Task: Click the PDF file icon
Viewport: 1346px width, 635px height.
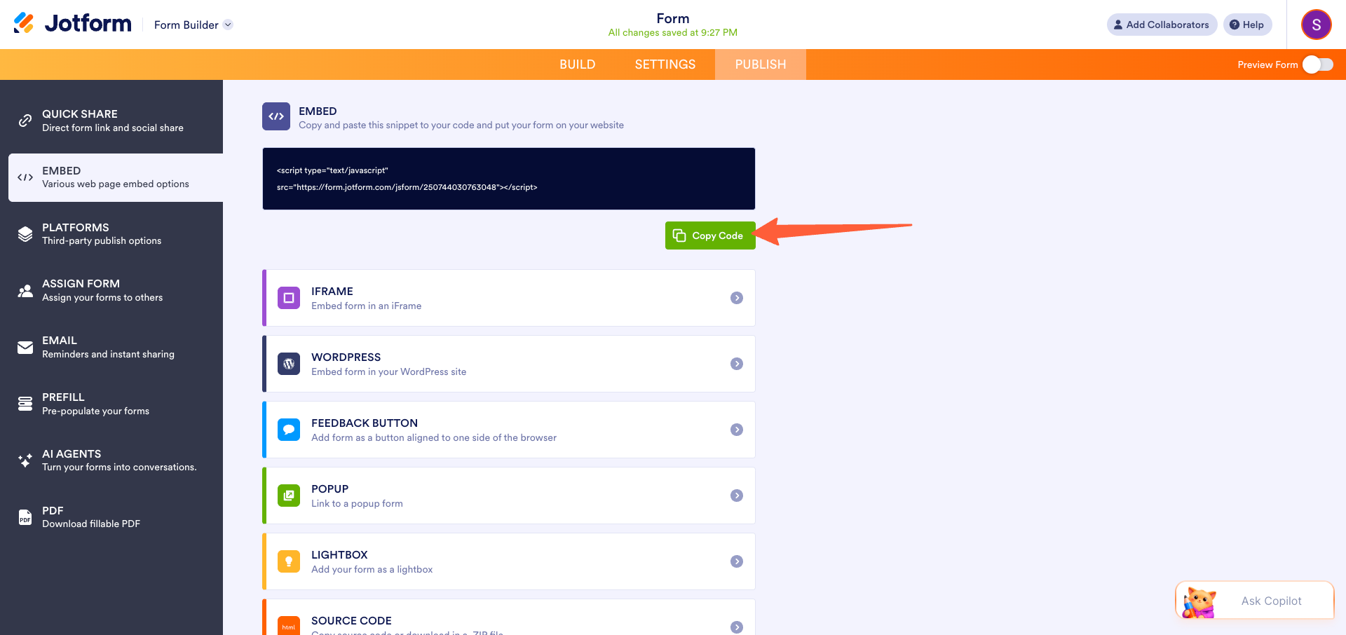Action: tap(25, 517)
